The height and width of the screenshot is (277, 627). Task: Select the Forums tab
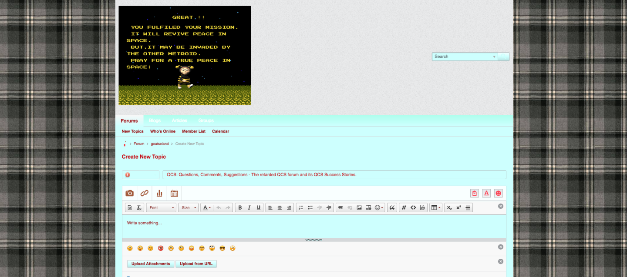tap(129, 121)
